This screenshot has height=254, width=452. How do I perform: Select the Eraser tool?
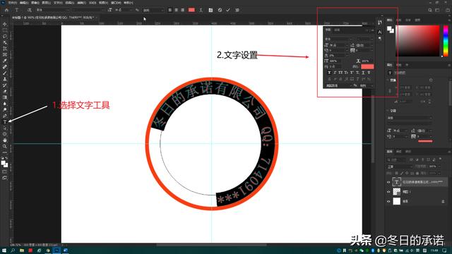5,91
